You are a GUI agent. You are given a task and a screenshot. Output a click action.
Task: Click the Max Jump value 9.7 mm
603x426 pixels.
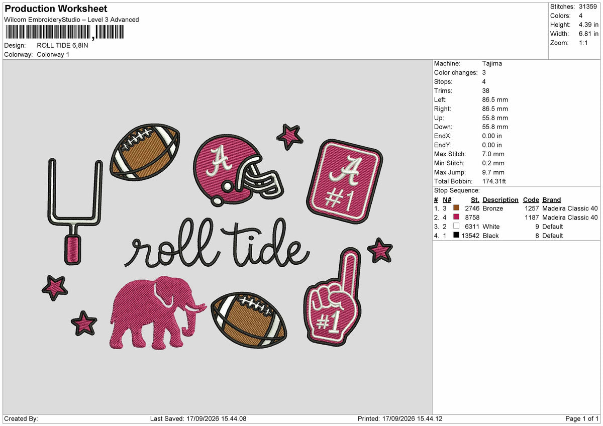(x=493, y=172)
